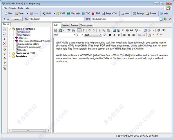The height and width of the screenshot is (139, 174).
Task: Open the font color picker arrow
Action: (153, 35)
